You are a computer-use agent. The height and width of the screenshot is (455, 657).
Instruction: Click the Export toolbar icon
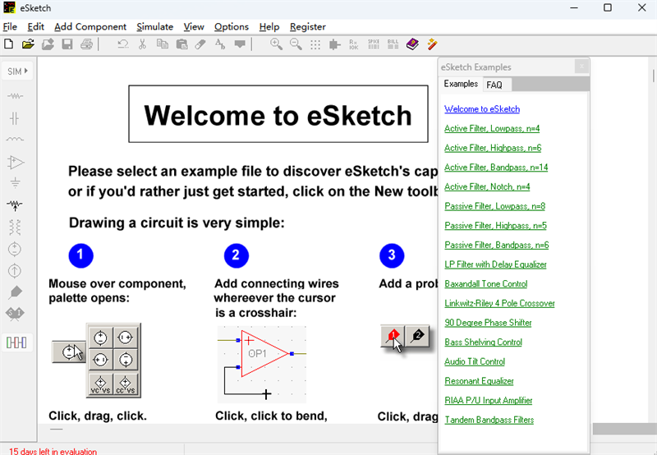click(48, 44)
